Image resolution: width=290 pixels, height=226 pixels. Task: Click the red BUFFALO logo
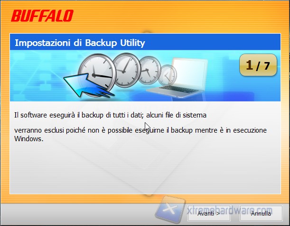pos(42,16)
